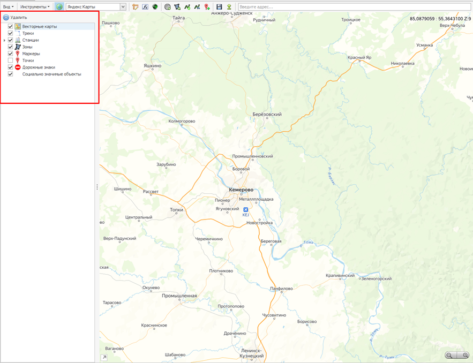Viewport: 473px width, 363px height.
Task: Open the Инструменты menu
Action: [x=35, y=7]
